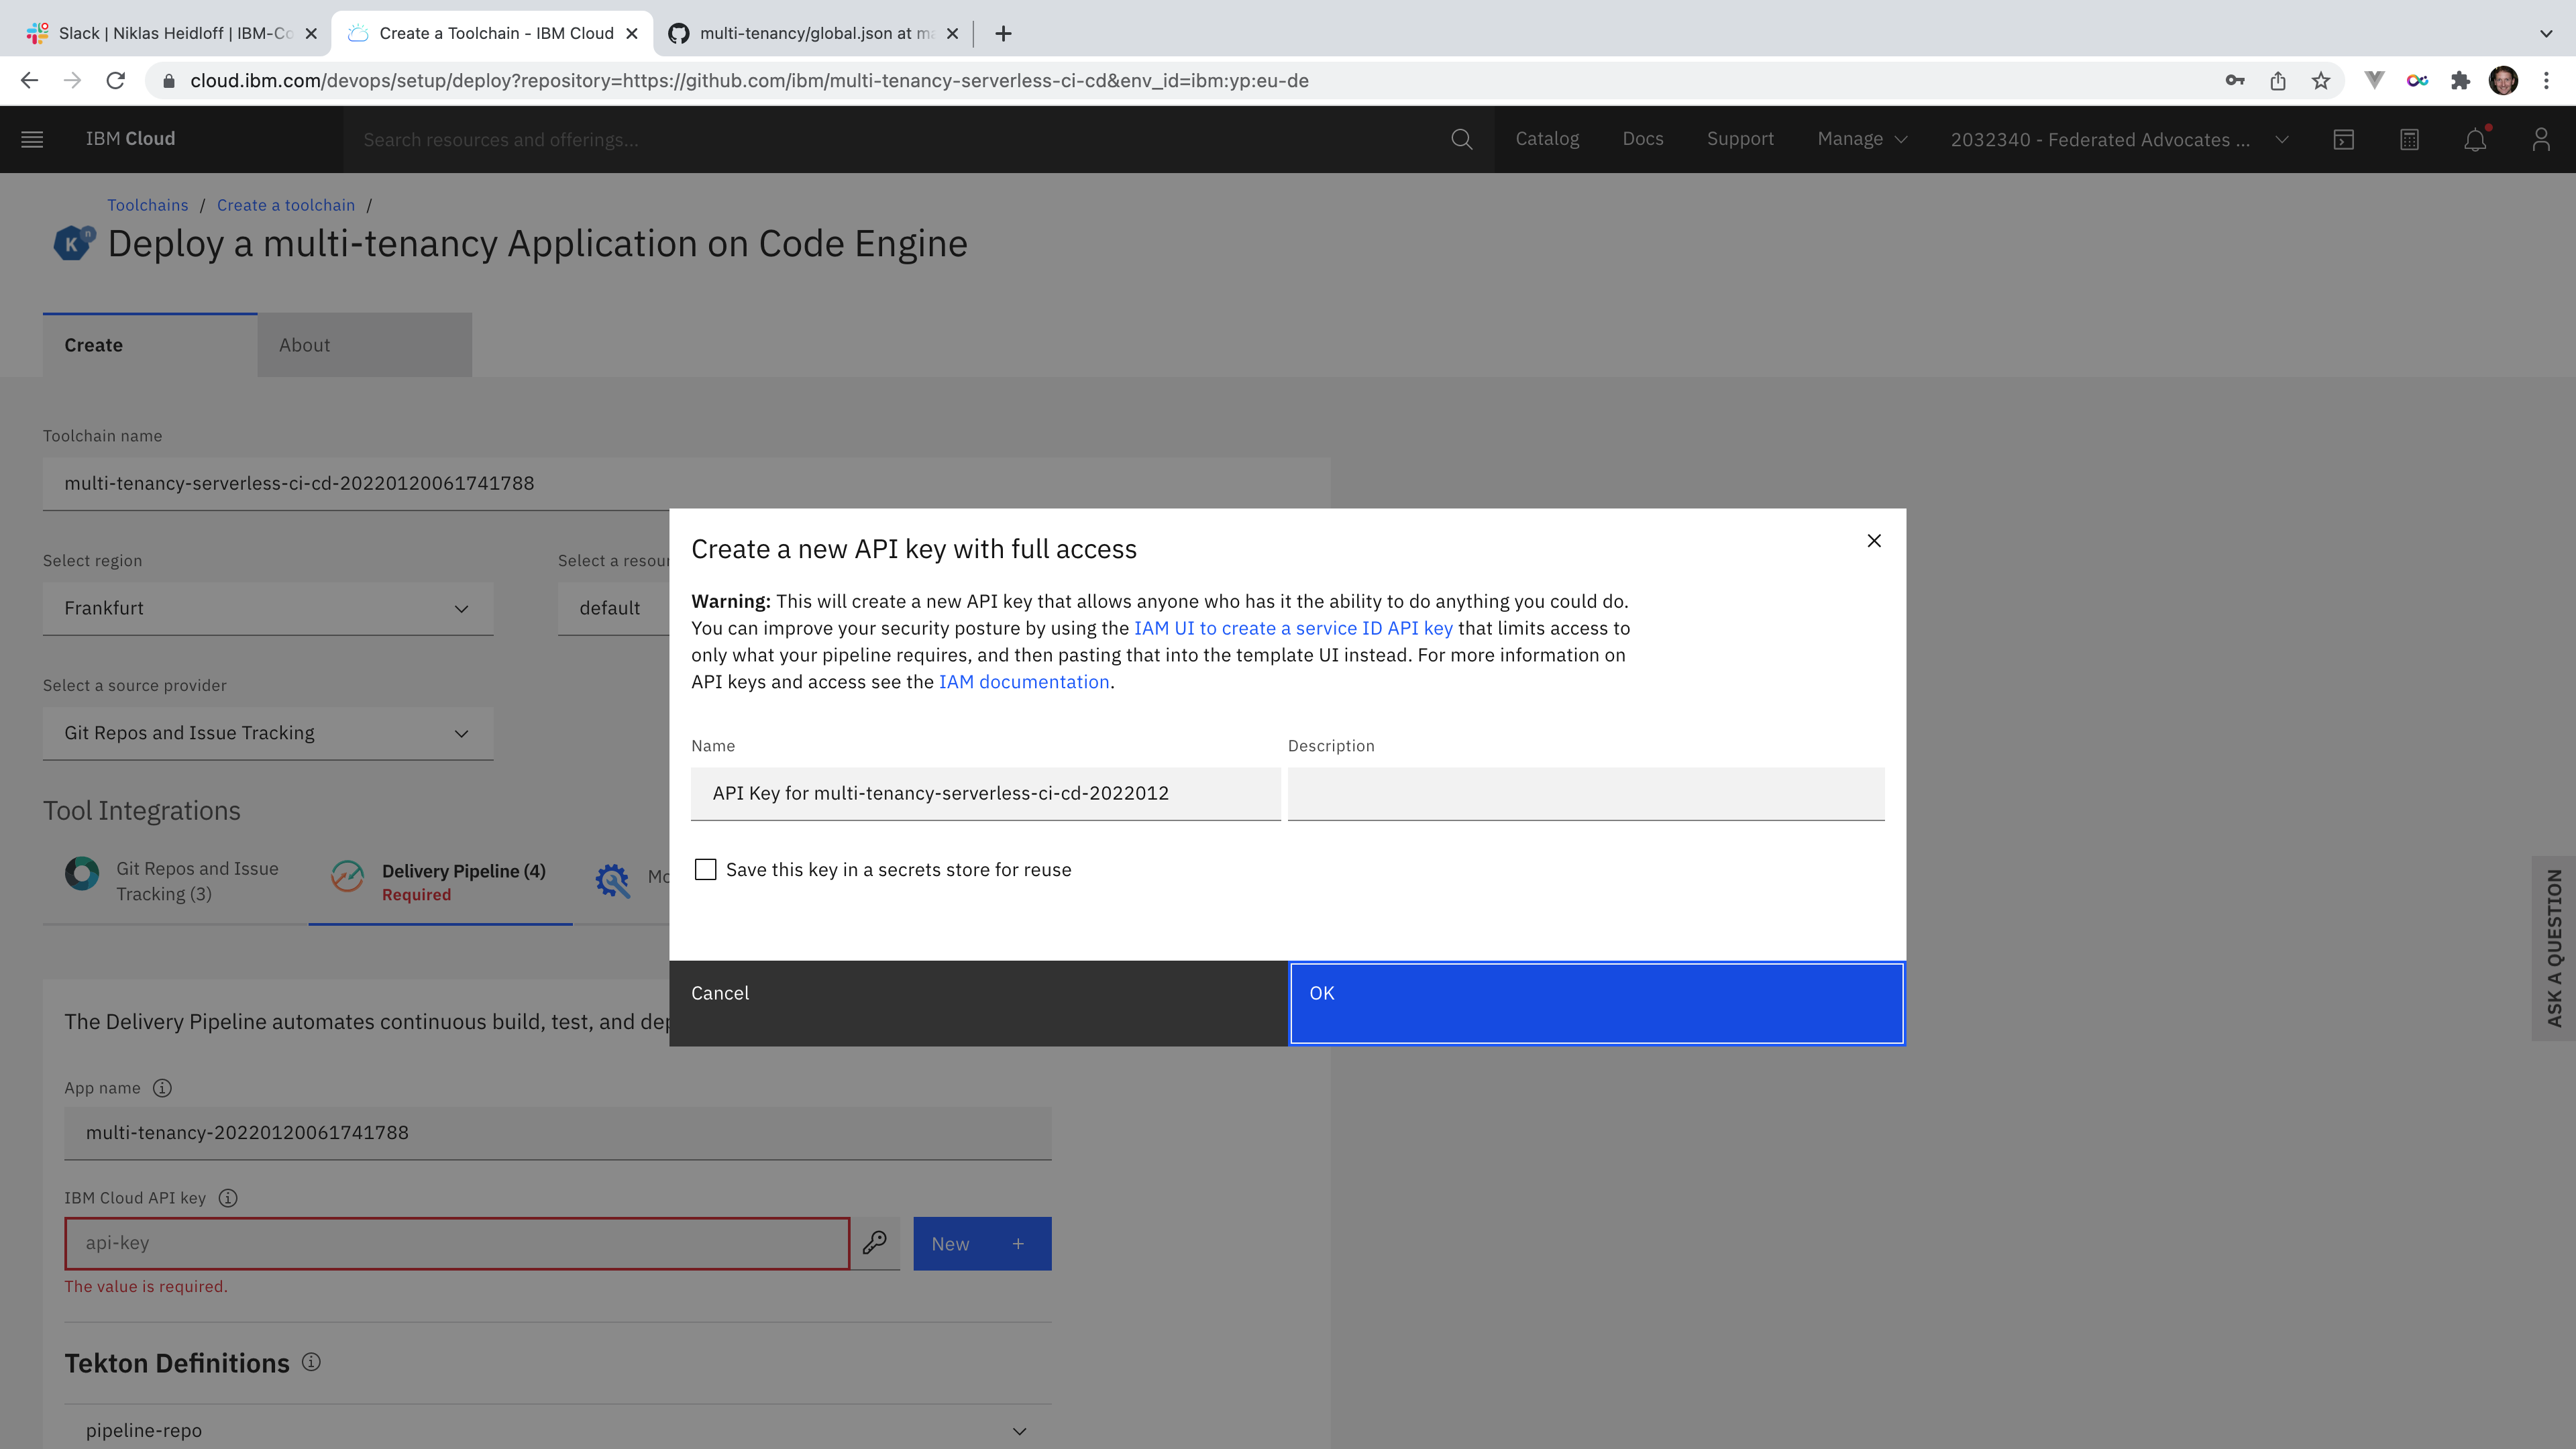Select the Delivery Pipeline integration tab
2576x1449 pixels.
(x=440, y=882)
